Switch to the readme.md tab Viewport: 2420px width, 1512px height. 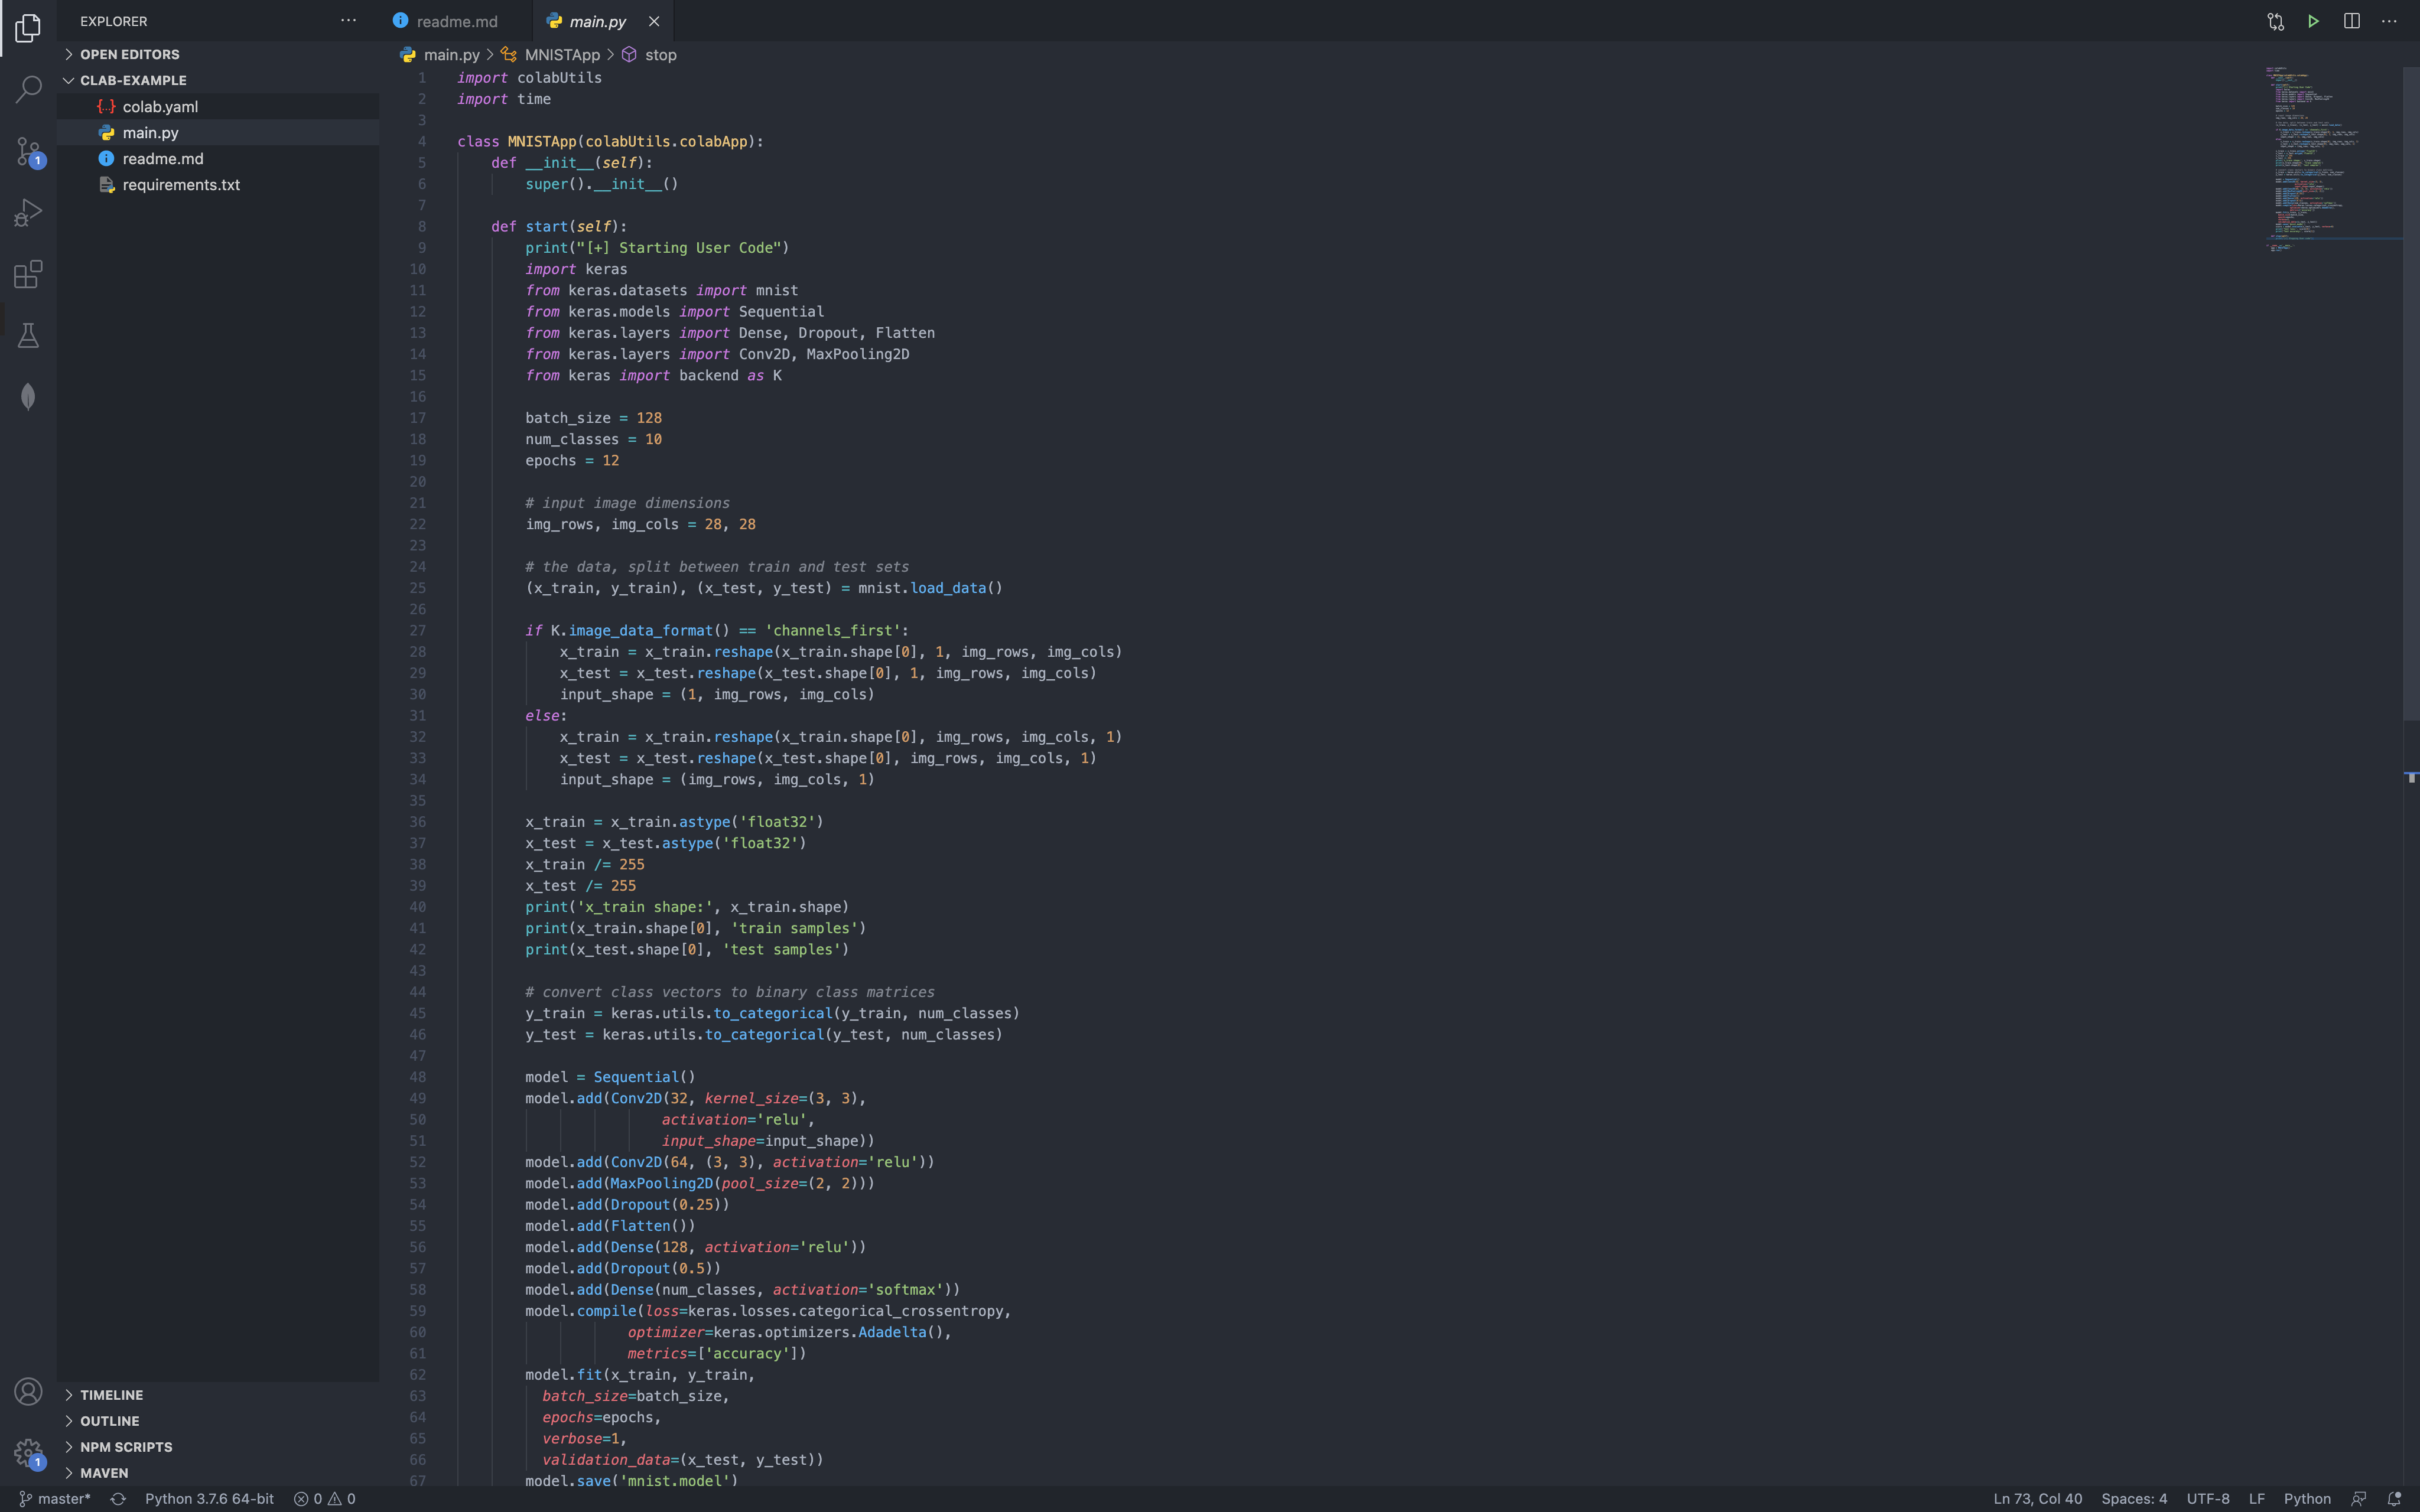click(x=456, y=21)
